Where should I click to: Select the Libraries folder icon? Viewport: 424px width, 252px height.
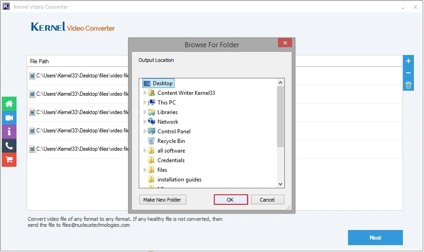152,112
